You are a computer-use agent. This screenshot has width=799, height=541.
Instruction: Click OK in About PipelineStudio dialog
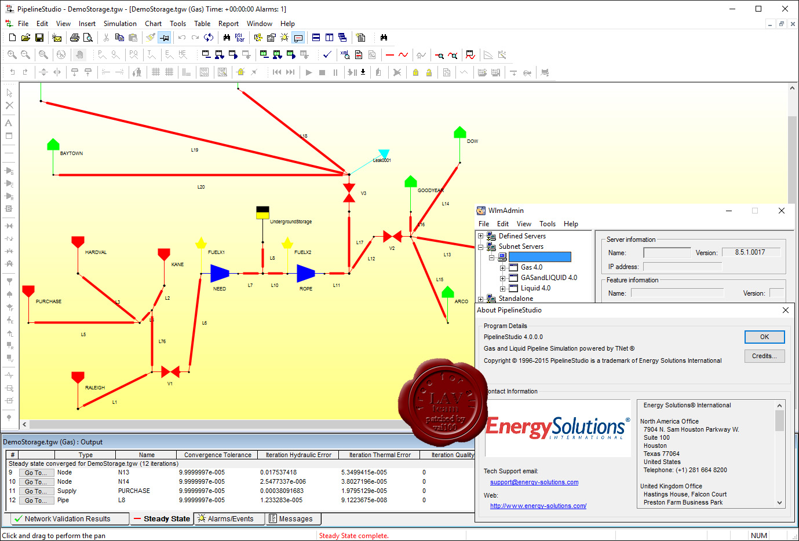tap(764, 337)
